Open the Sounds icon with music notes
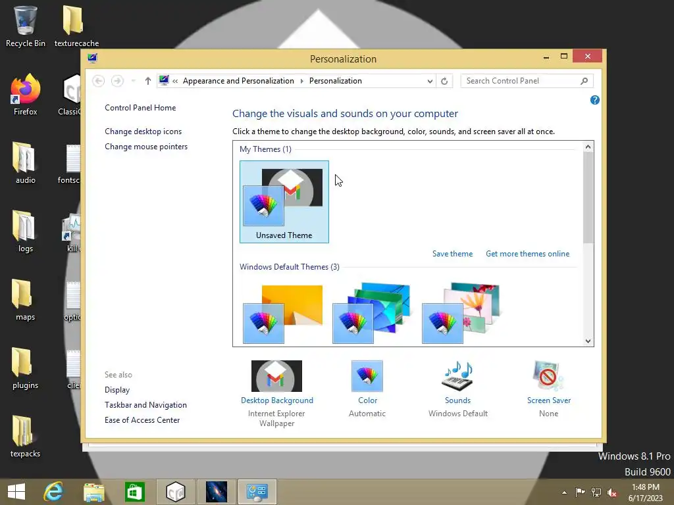 click(x=458, y=375)
